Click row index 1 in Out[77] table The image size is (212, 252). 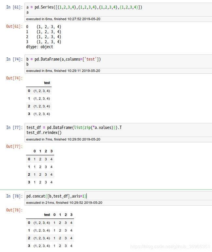click(29, 167)
